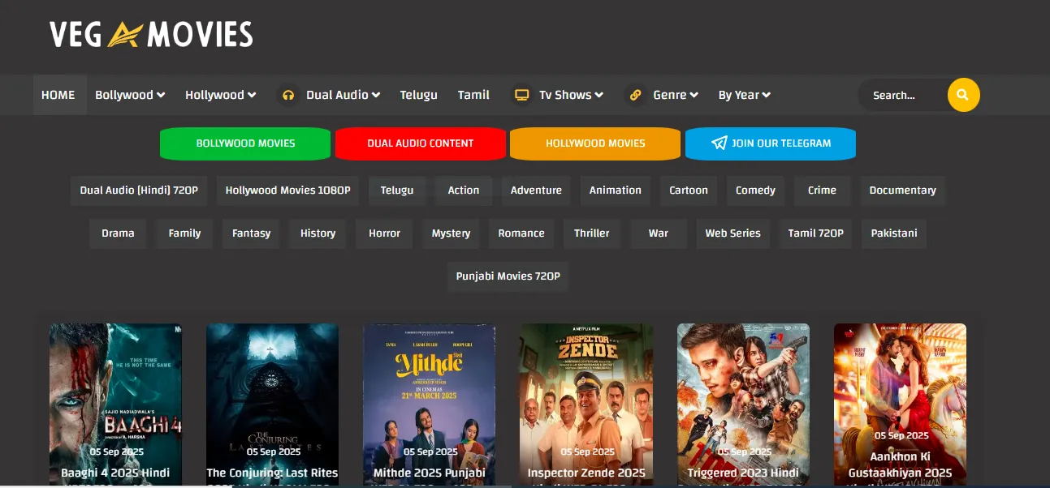Click the headphones icon beside Dual Audio
The height and width of the screenshot is (488, 1050).
tap(287, 95)
